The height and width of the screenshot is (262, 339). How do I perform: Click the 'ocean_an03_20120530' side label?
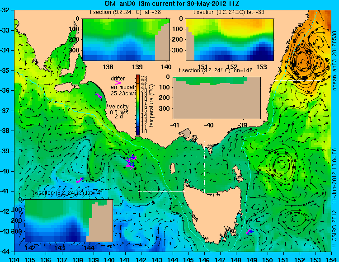334,61
